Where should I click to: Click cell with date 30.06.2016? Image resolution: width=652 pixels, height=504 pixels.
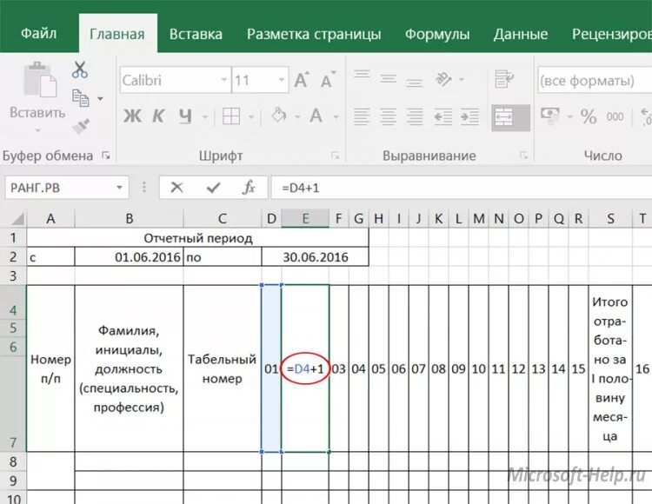tap(316, 256)
